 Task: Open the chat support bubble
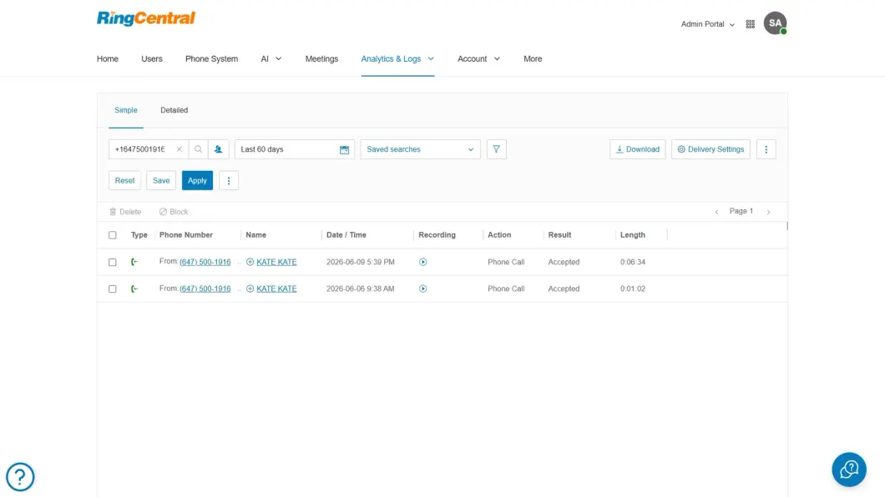click(x=849, y=469)
